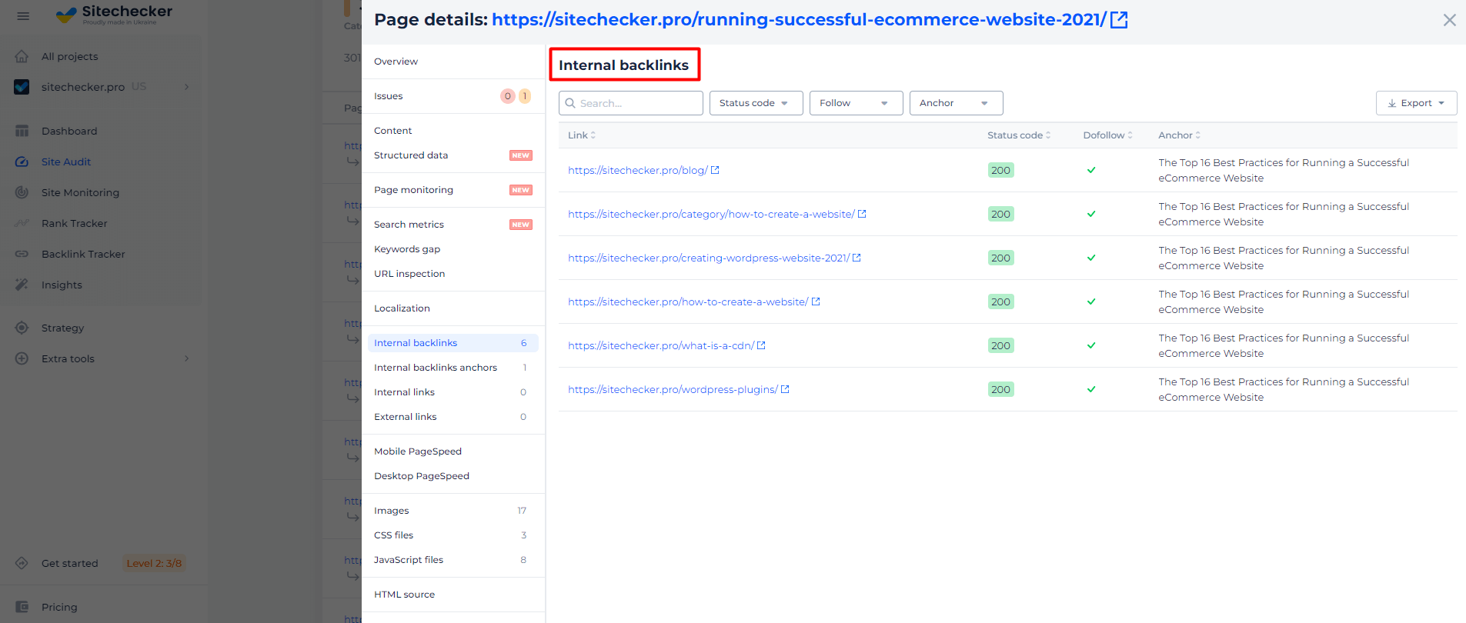The image size is (1466, 623).
Task: Open page URL via title external-link icon
Action: click(1119, 20)
